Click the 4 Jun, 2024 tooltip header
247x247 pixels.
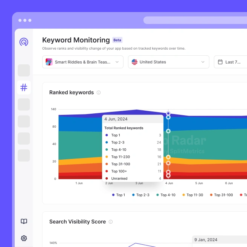(x=133, y=119)
